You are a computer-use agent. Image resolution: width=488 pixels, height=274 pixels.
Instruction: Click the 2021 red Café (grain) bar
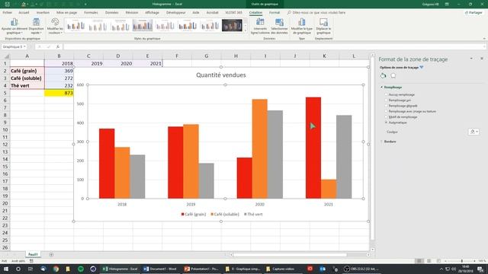313,148
